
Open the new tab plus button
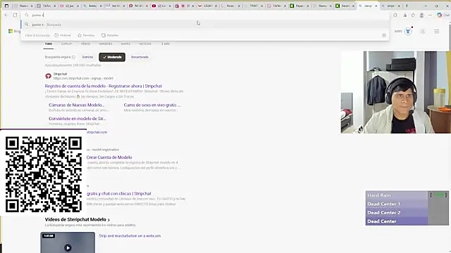click(407, 6)
